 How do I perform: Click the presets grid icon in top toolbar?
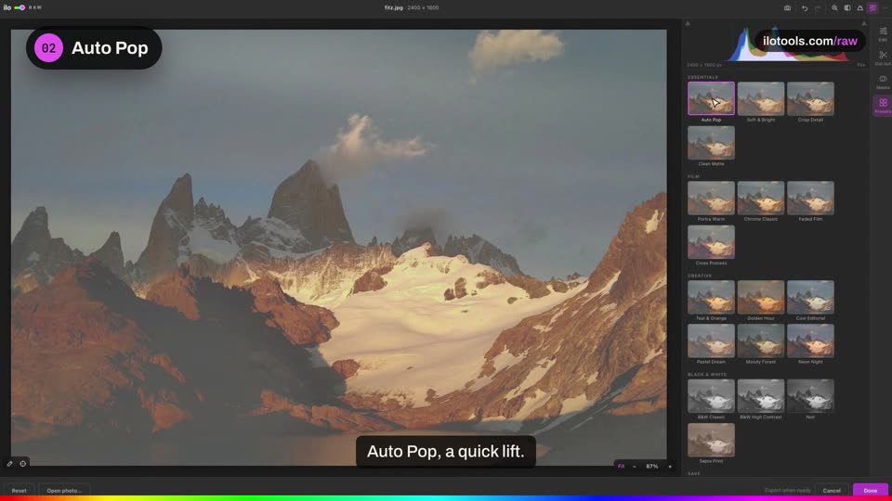tap(872, 8)
